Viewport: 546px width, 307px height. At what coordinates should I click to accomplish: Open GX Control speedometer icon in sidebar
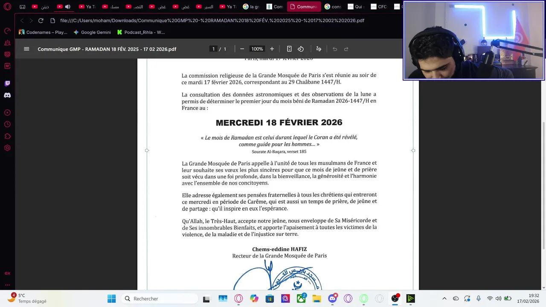coord(7,31)
